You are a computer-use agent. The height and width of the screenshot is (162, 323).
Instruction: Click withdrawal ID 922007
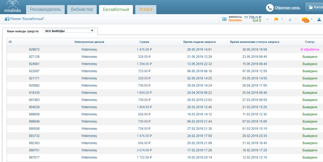[34, 71]
